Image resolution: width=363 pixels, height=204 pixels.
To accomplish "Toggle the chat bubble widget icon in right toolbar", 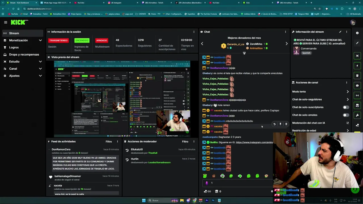I will [357, 86].
